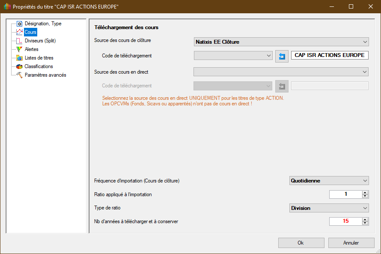Increase the import ratio with up arrow
The height and width of the screenshot is (254, 381).
pyautogui.click(x=365, y=192)
